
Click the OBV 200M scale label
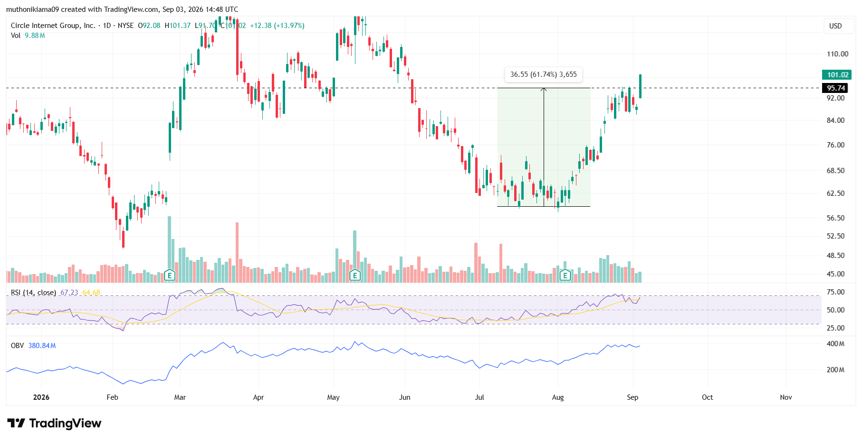pyautogui.click(x=835, y=370)
